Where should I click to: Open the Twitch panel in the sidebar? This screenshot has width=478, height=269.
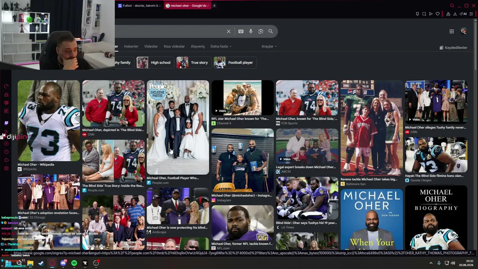tap(6, 123)
